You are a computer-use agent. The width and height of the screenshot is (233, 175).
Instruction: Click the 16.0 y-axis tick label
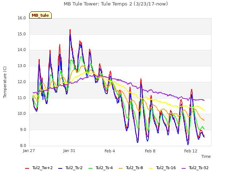(x=22, y=18)
